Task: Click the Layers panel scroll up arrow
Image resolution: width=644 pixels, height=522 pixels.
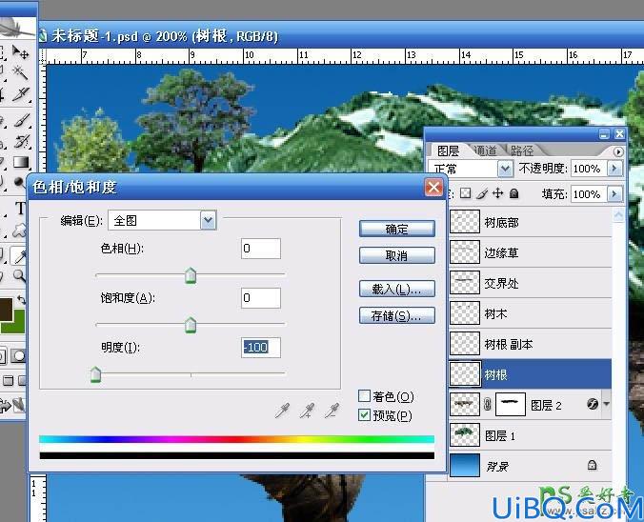Action: pos(618,215)
